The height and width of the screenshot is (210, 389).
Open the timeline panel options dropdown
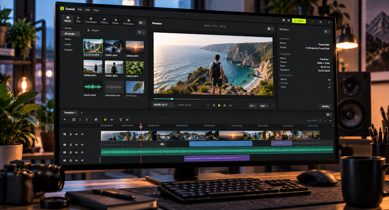click(329, 114)
